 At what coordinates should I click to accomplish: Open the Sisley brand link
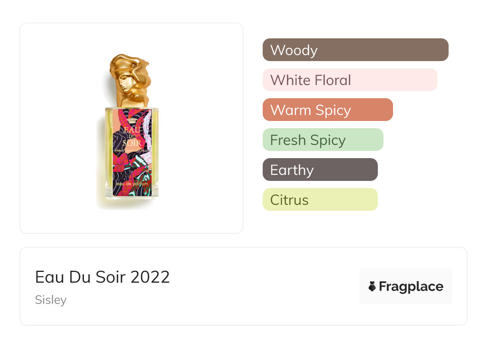point(51,300)
